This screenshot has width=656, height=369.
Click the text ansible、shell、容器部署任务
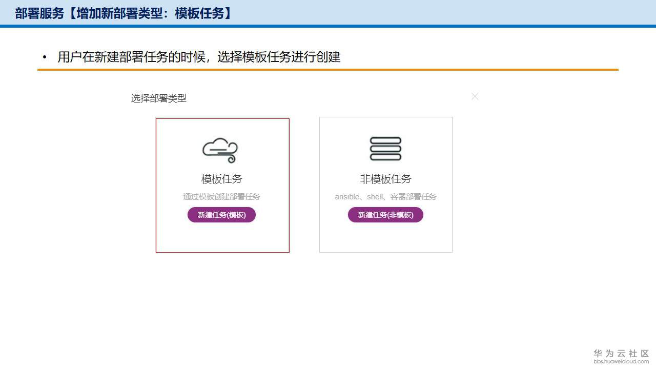tap(385, 196)
